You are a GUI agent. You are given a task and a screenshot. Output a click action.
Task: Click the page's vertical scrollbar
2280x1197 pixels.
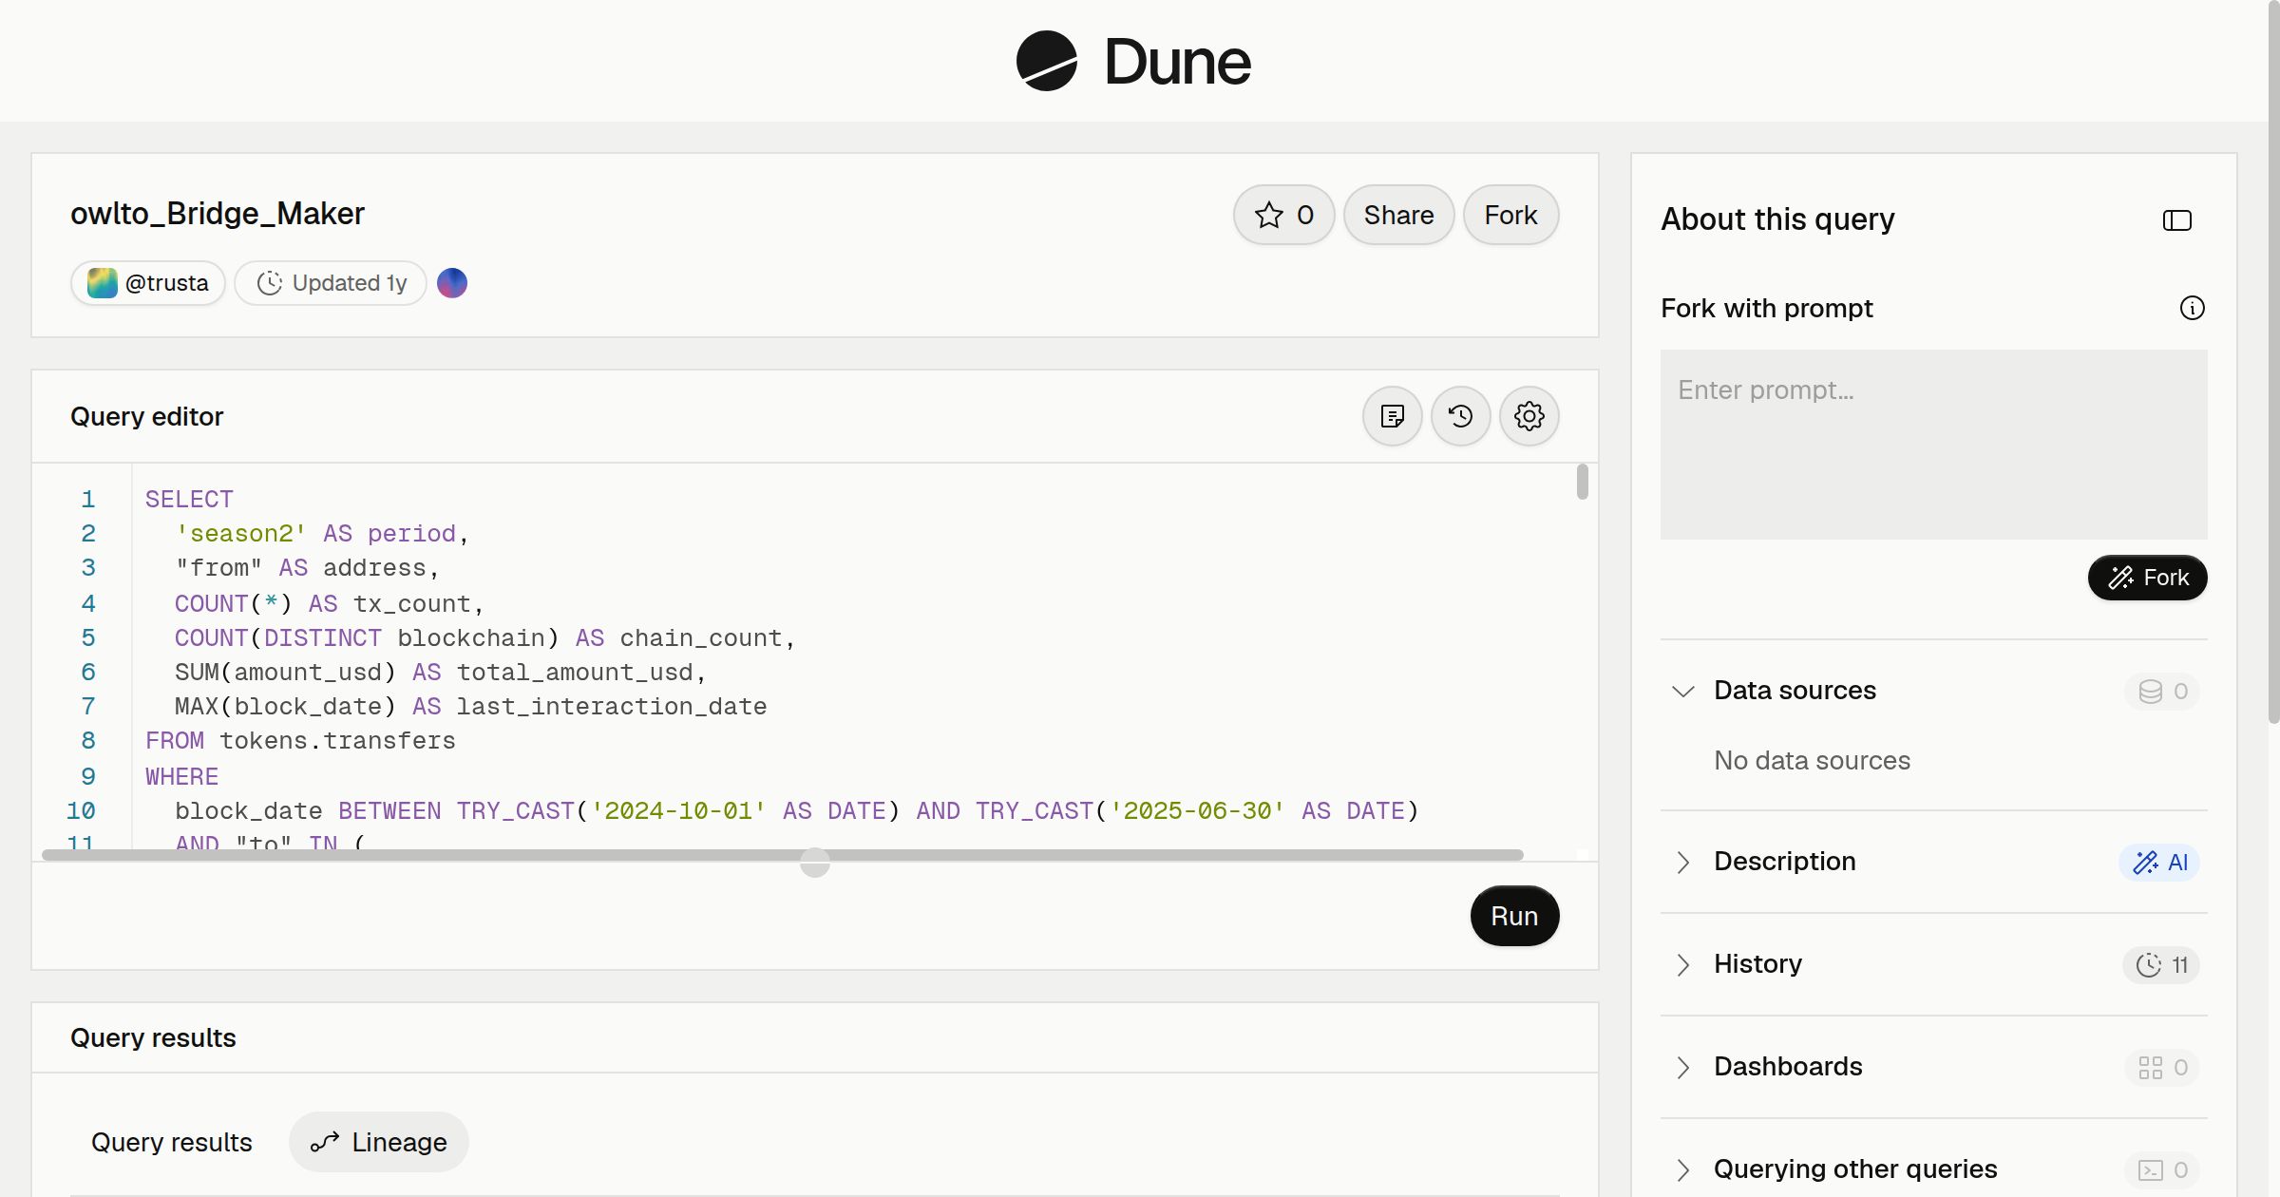point(2273,361)
